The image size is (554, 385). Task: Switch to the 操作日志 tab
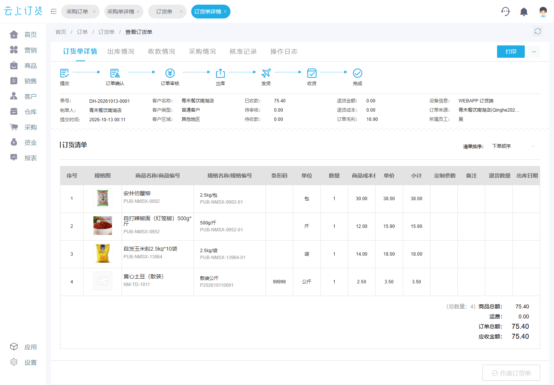click(284, 52)
